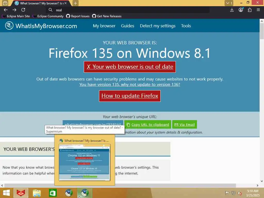
Task: Open the My browser nav item
Action: 104,26
